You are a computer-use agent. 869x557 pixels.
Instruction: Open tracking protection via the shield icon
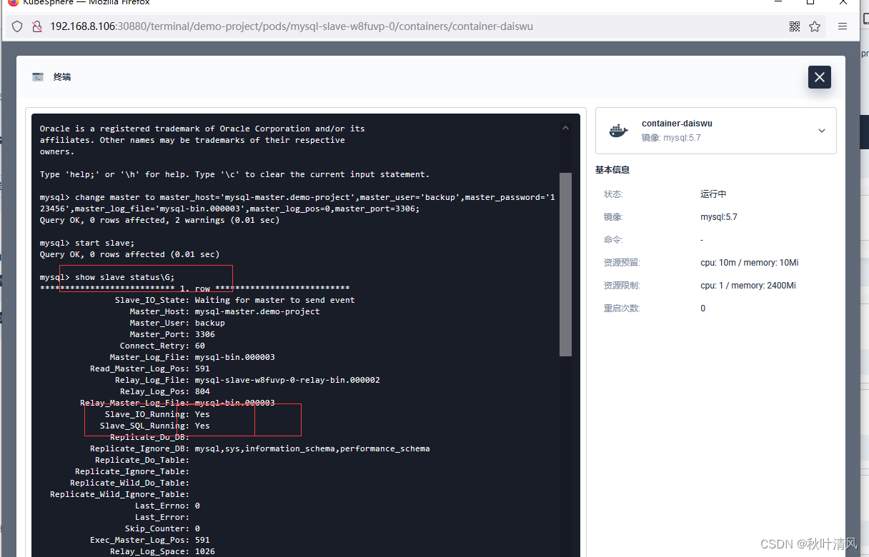[16, 26]
